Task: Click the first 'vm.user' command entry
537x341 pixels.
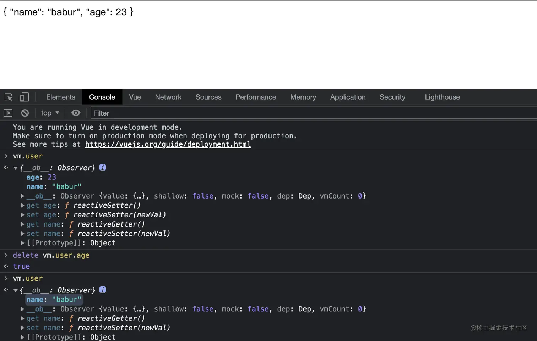Action: 28,156
